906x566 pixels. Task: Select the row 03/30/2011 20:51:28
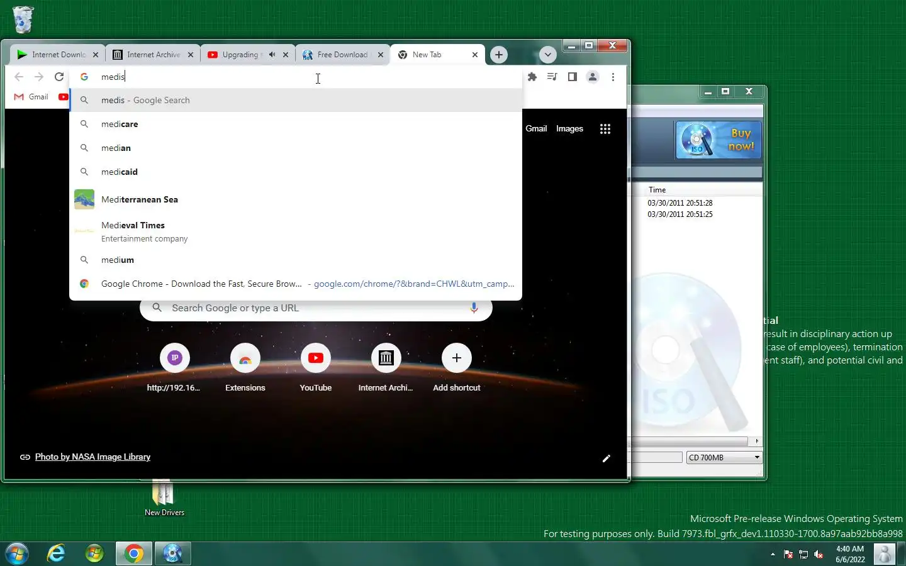tap(679, 203)
